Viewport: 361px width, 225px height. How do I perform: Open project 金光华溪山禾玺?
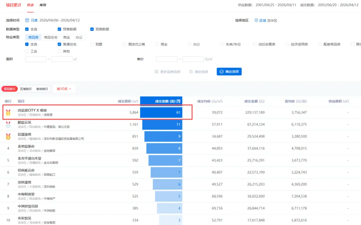29,158
